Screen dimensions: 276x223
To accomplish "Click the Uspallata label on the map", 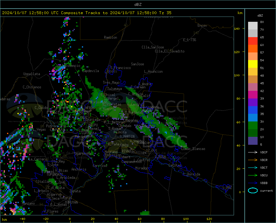I will pyautogui.click(x=32, y=74).
